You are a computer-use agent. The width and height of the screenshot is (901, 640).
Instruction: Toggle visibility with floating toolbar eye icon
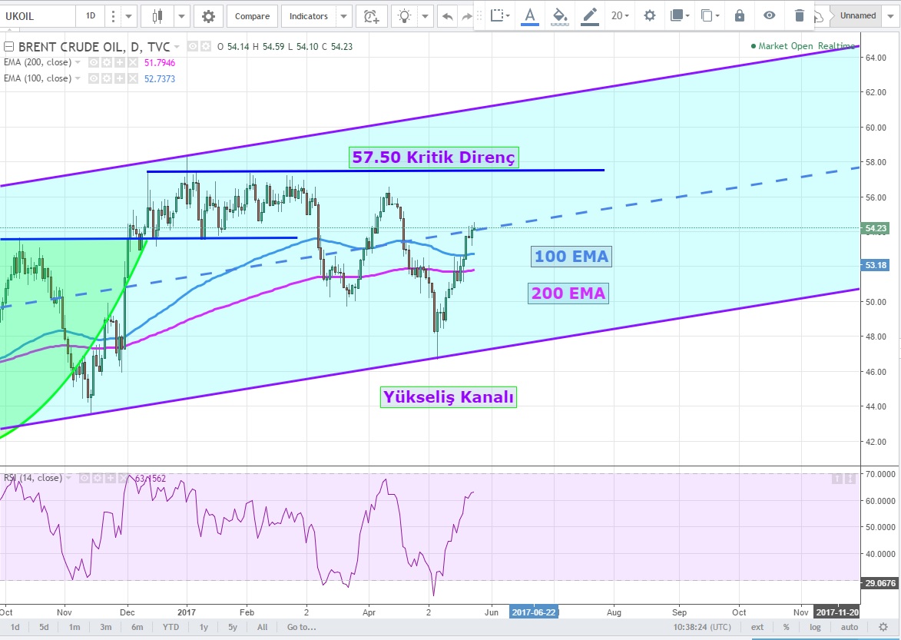tap(770, 15)
